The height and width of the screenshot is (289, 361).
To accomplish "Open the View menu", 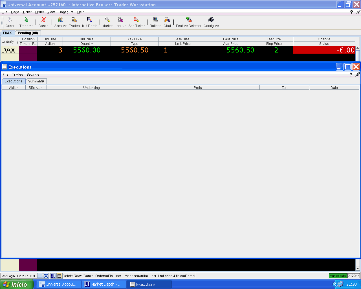I will 51,12.
